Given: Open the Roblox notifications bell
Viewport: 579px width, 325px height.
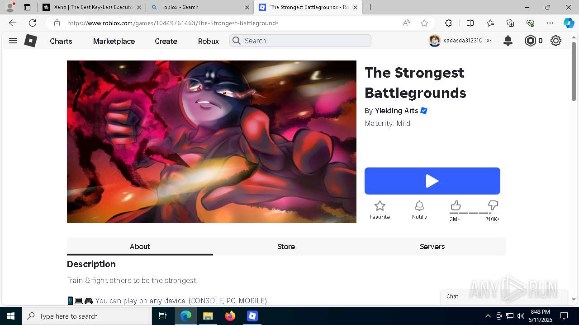Looking at the screenshot, I should [508, 41].
